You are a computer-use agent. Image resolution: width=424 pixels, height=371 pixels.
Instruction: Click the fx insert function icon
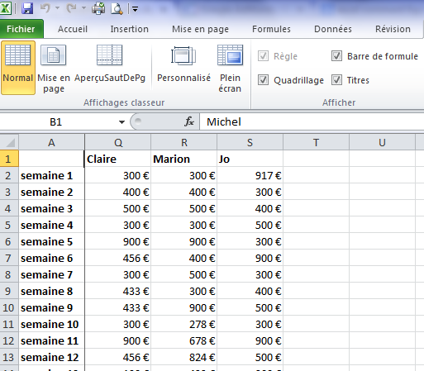[189, 121]
